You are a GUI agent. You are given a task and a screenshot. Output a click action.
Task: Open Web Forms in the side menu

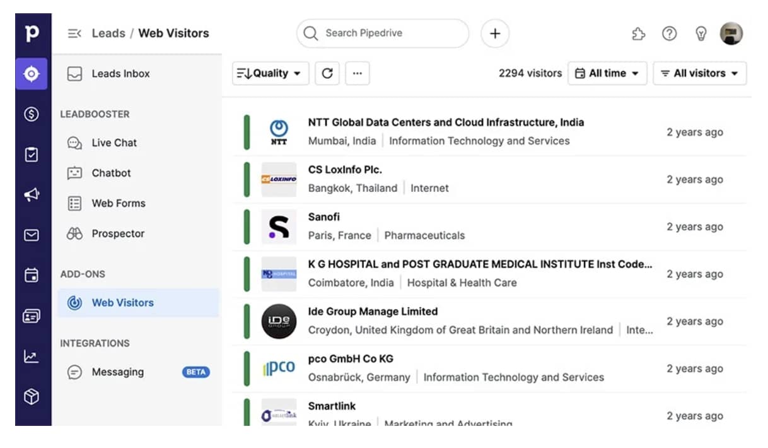click(x=138, y=203)
